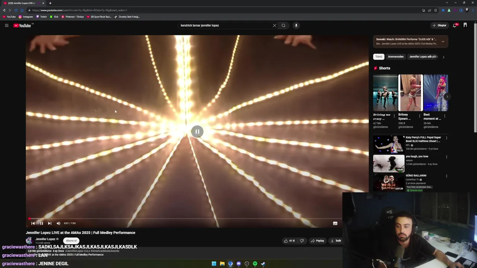This screenshot has height=268, width=477.
Task: Open File Explorer from taskbar
Action: click(222, 264)
